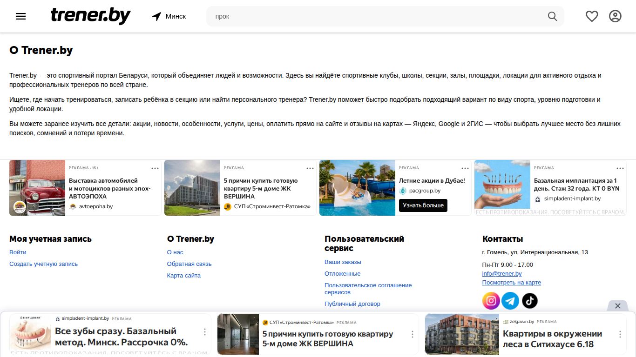The width and height of the screenshot is (636, 357).
Task: Open the apartment building image in Ситихаус ad
Action: click(x=462, y=334)
